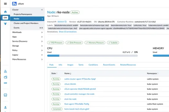This screenshot has width=169, height=112.
Task: Switch to the Pods tab
Action: pyautogui.click(x=51, y=65)
